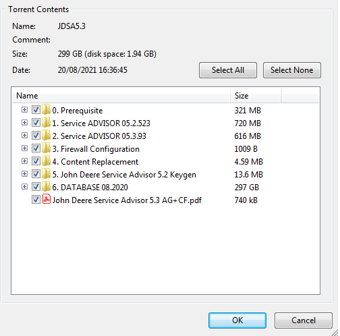Viewport: 340px width, 336px height.
Task: Select '6. DATABASE 08.2020' row text
Action: tap(90, 188)
